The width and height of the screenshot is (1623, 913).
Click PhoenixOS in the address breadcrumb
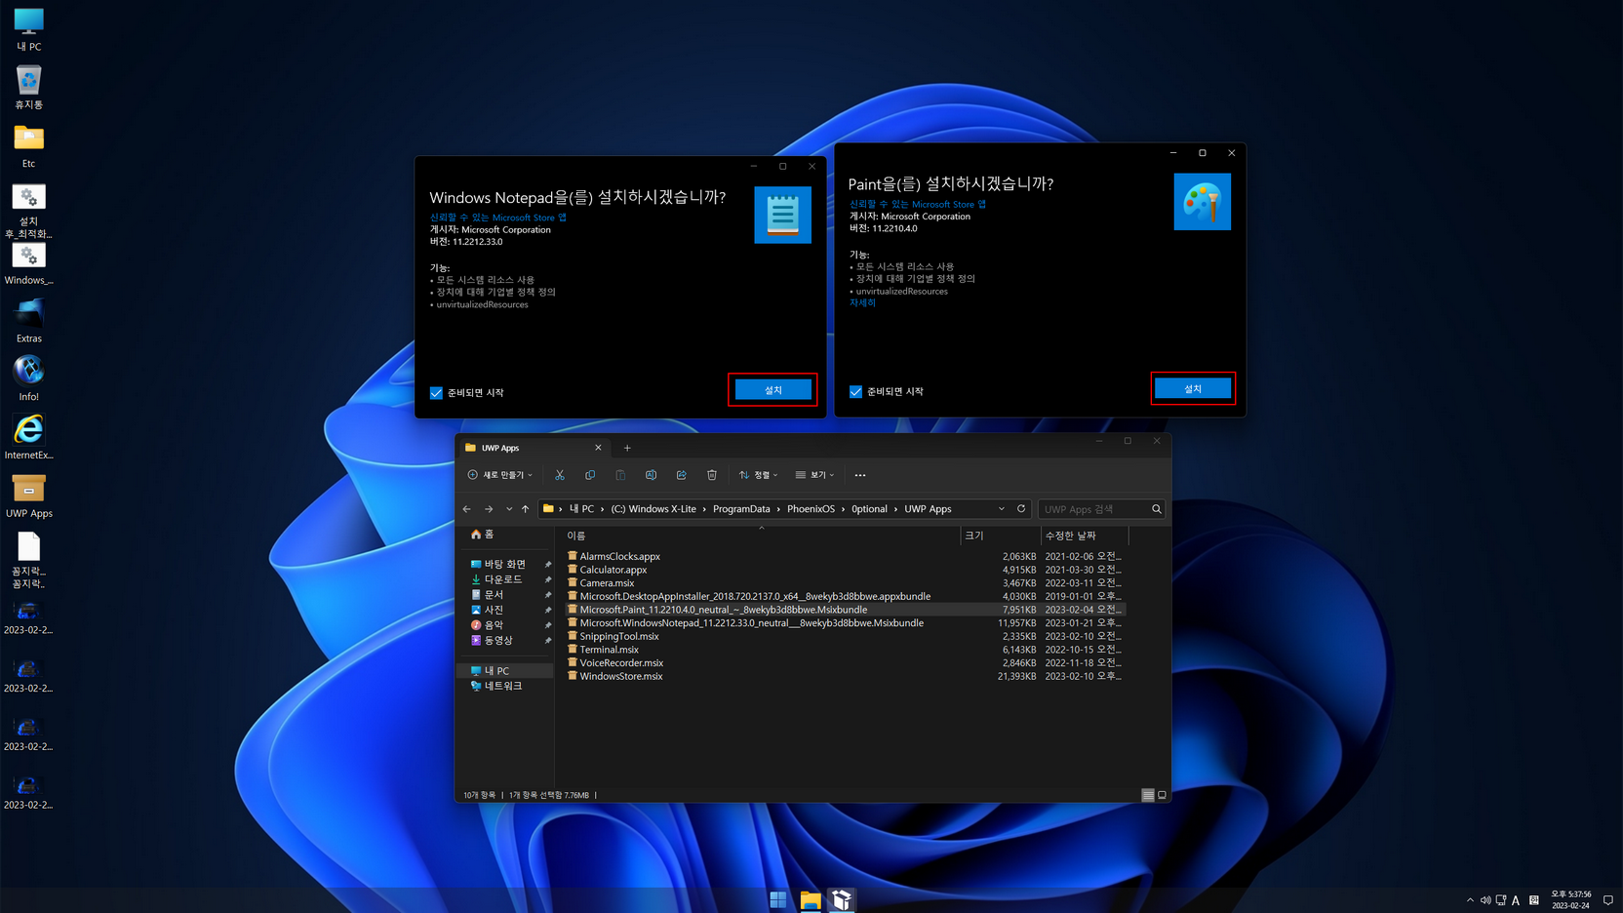click(811, 509)
